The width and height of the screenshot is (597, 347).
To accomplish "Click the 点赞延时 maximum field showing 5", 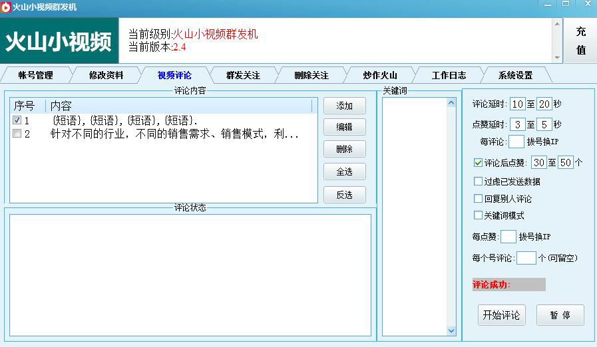I will (x=544, y=124).
